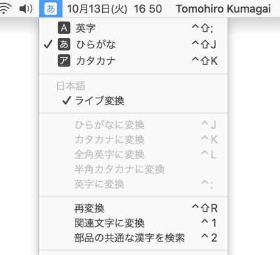Select 再変換 menu item
This screenshot has height=255, width=280.
pyautogui.click(x=133, y=208)
